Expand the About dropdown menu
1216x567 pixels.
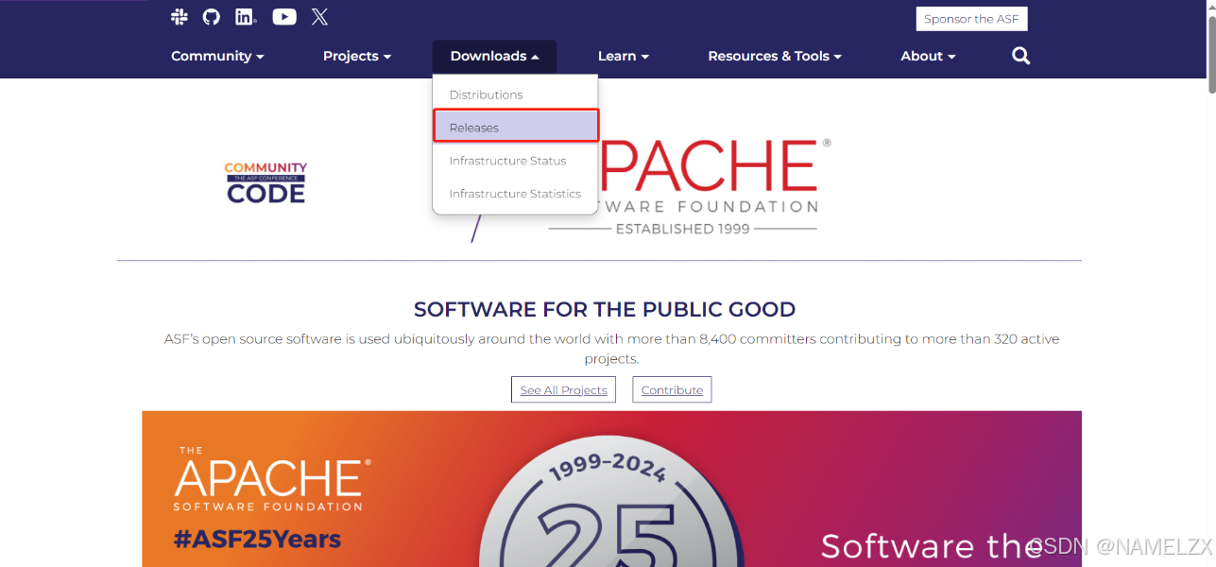[x=928, y=56]
